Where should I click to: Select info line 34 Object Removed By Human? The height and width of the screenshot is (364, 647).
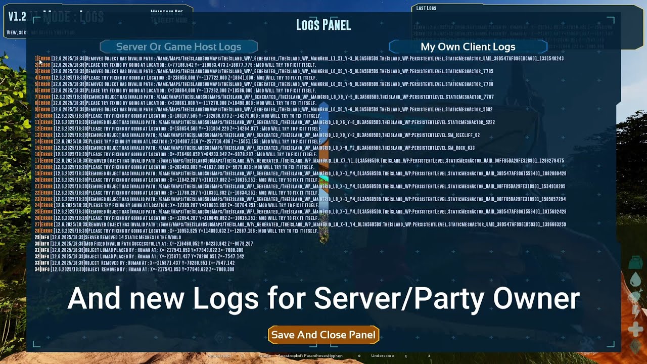click(x=134, y=269)
